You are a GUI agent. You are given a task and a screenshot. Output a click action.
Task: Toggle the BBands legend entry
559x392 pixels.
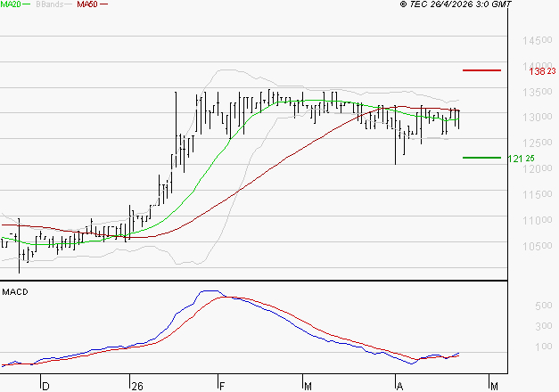click(49, 4)
